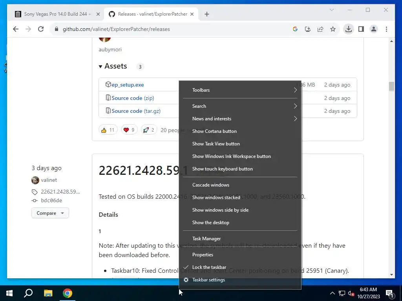The height and width of the screenshot is (301, 402).
Task: Collapse the Assets disclosure triangle
Action: click(x=100, y=67)
